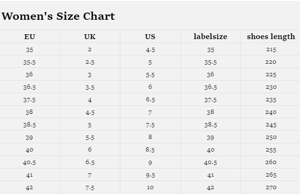Click the 270 shoes length cell

click(x=271, y=187)
